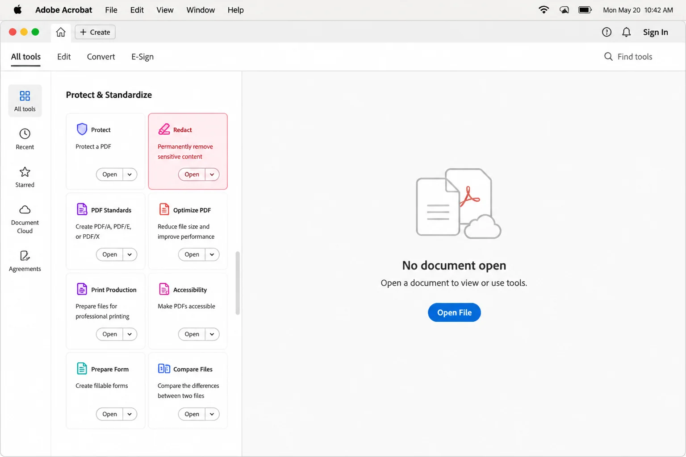Image resolution: width=686 pixels, height=457 pixels.
Task: Click the Redact marker icon
Action: coord(164,129)
